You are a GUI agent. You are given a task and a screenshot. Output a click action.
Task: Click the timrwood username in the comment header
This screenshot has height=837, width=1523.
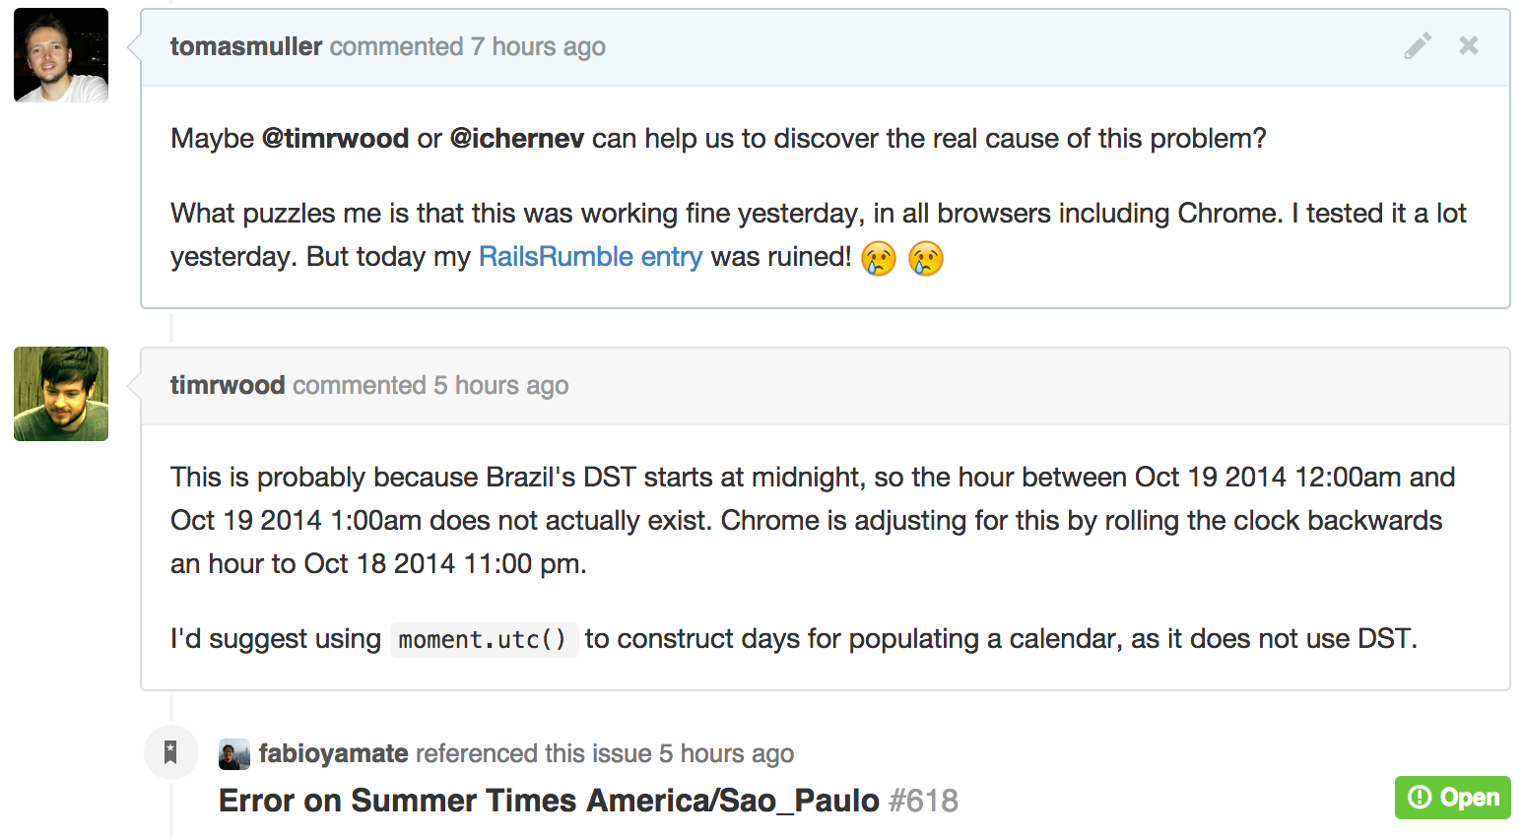click(x=228, y=385)
